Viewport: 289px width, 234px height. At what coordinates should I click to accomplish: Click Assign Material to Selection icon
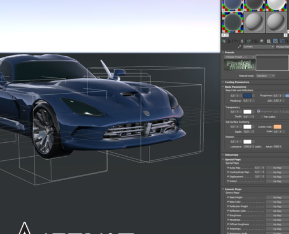tap(236, 41)
